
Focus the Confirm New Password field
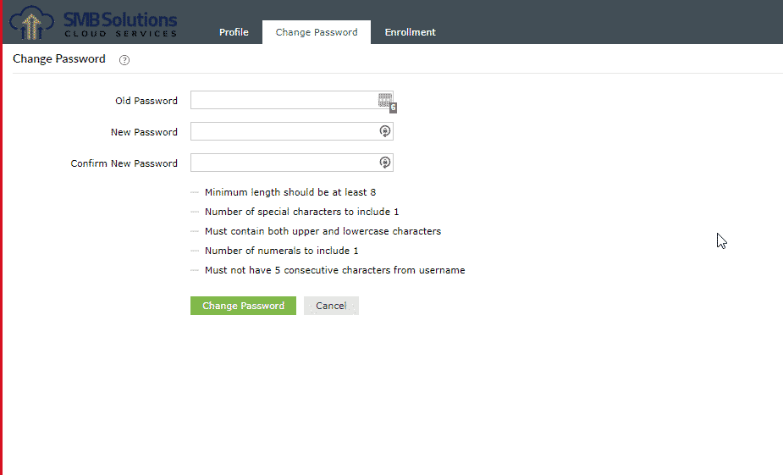click(x=292, y=163)
